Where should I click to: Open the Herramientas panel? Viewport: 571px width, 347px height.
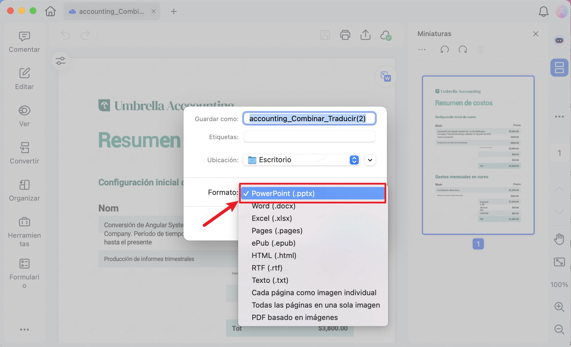[x=24, y=231]
